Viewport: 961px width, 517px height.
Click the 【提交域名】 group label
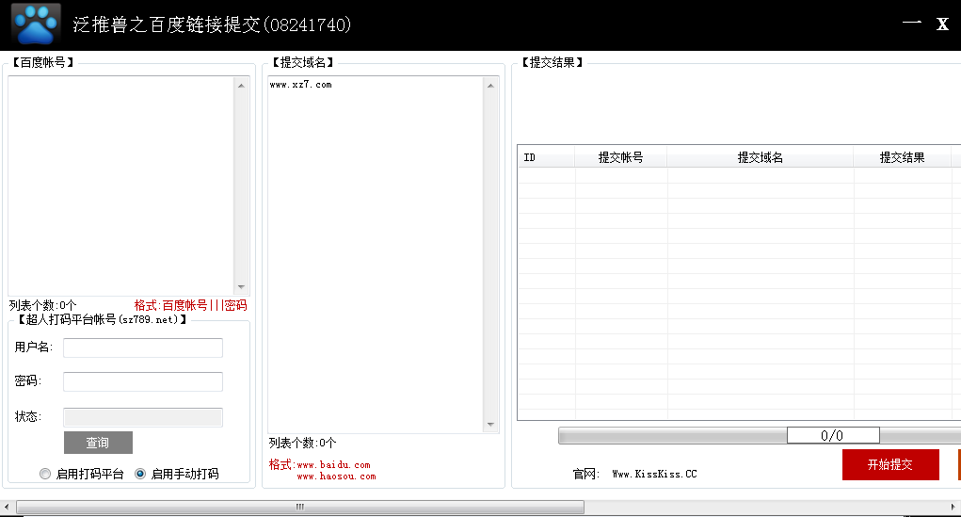(303, 62)
